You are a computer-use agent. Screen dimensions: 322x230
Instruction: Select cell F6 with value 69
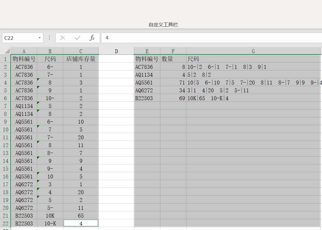coord(173,98)
